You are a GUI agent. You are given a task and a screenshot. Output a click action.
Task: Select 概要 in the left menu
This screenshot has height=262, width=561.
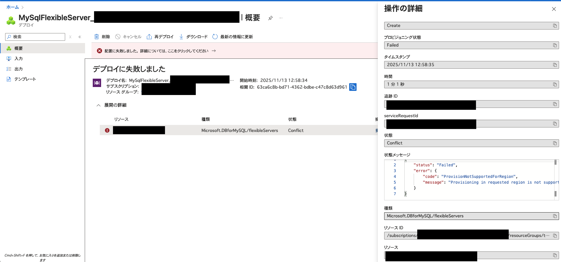[x=42, y=48]
